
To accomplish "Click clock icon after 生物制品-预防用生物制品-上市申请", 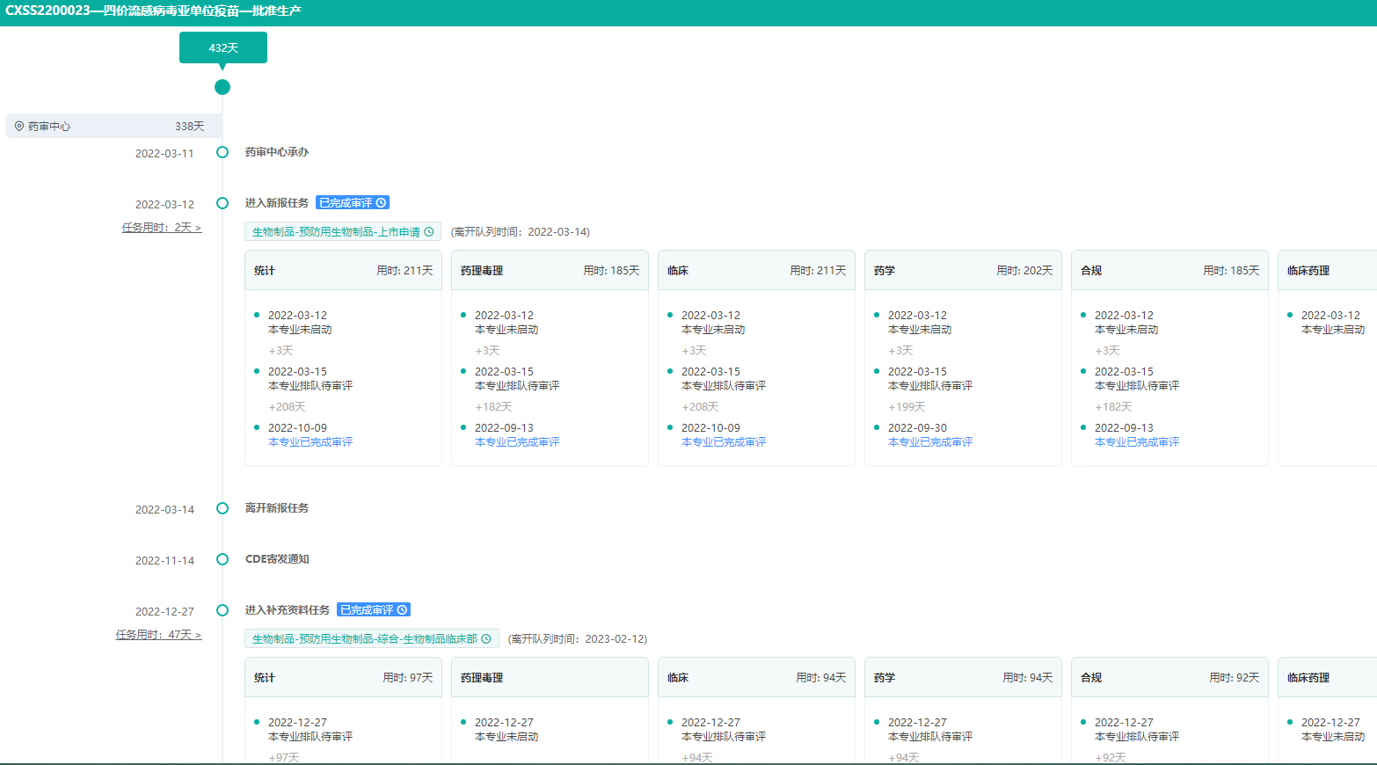I will point(429,232).
